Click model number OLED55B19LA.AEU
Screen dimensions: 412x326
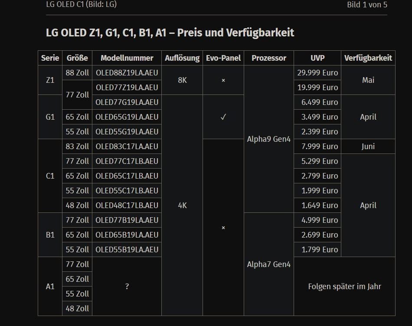click(x=127, y=249)
